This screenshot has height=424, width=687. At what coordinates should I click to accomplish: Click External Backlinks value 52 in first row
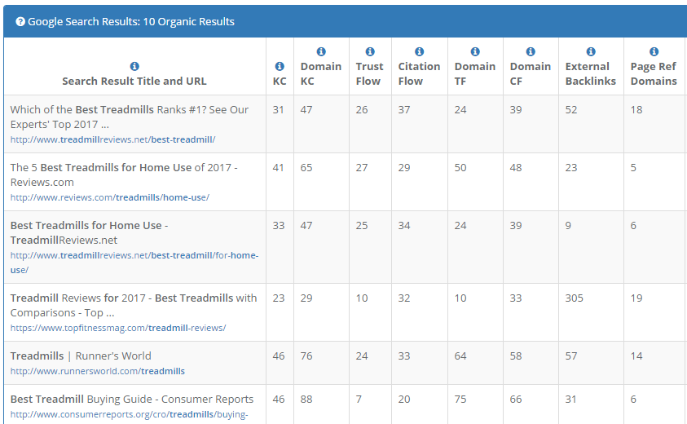click(571, 109)
